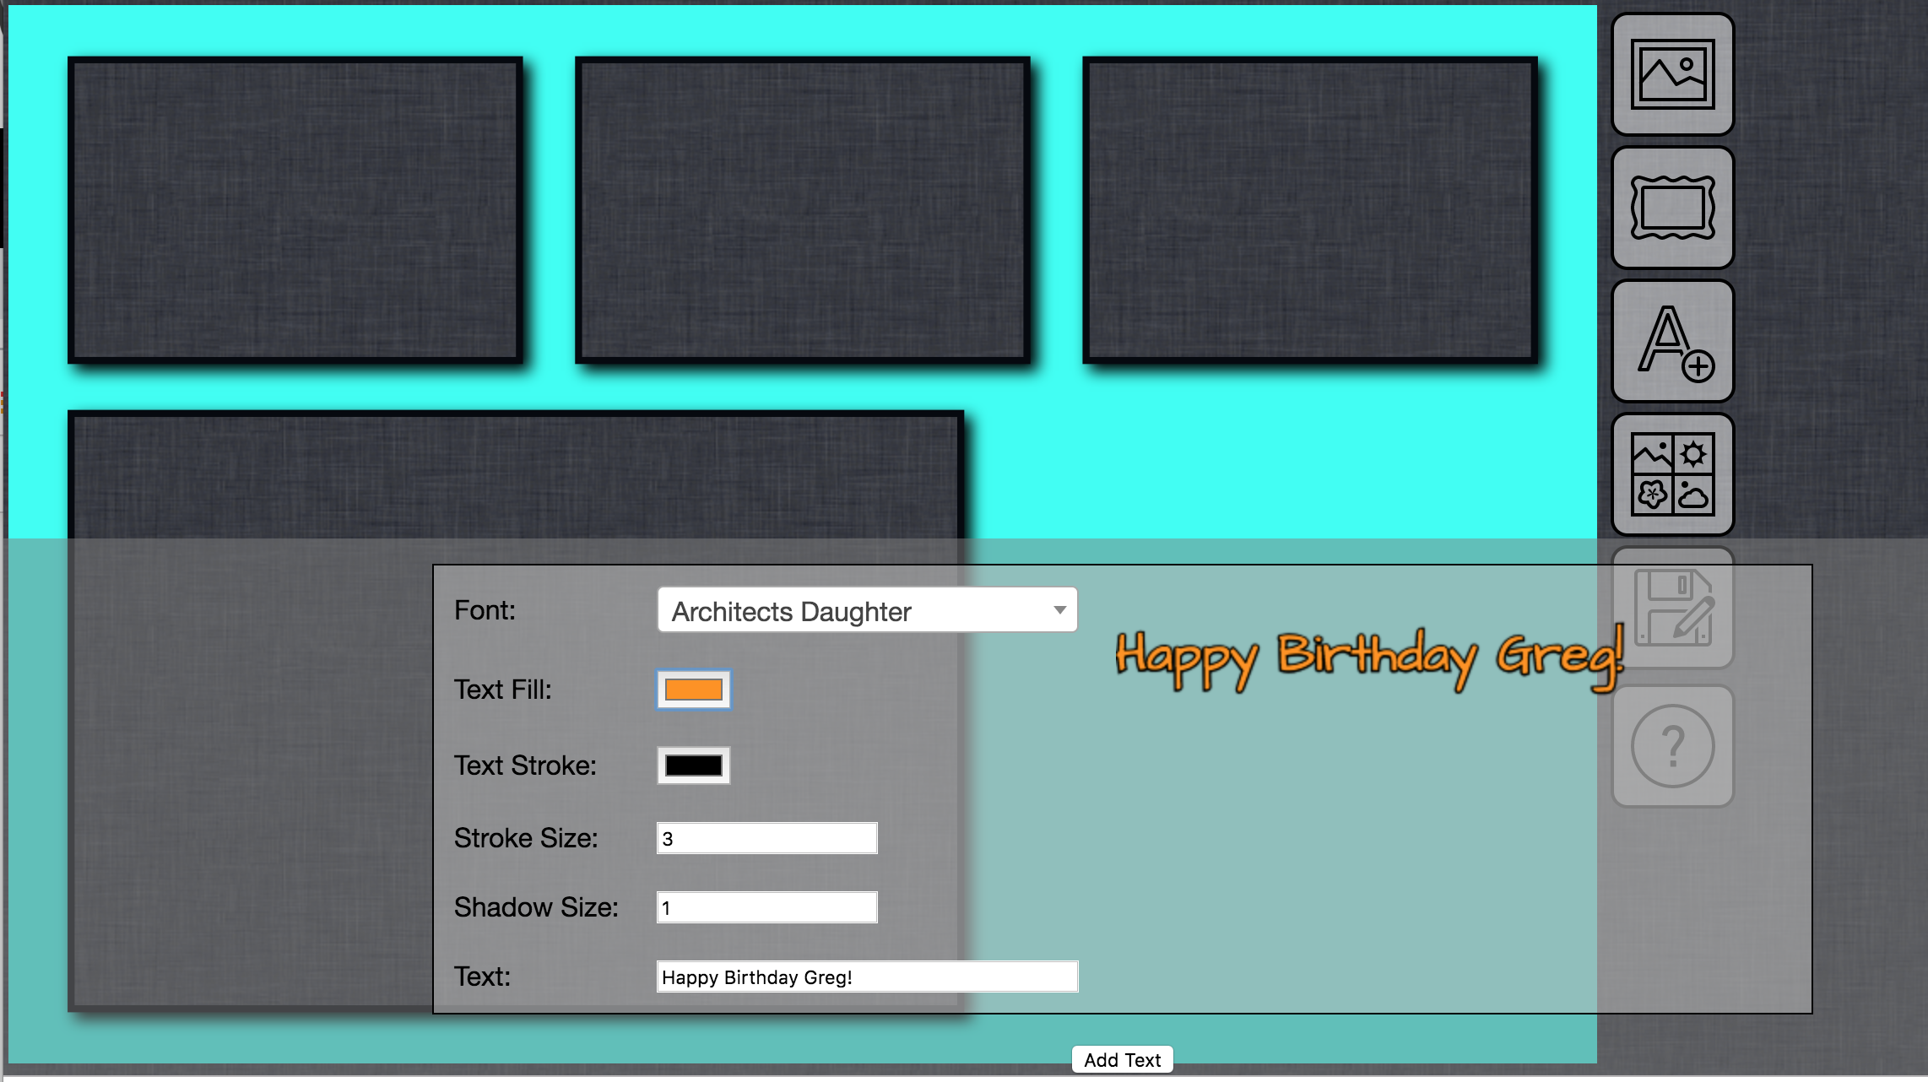Click the Shadow Size input field

click(765, 906)
